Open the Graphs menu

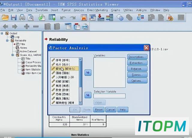(115, 10)
